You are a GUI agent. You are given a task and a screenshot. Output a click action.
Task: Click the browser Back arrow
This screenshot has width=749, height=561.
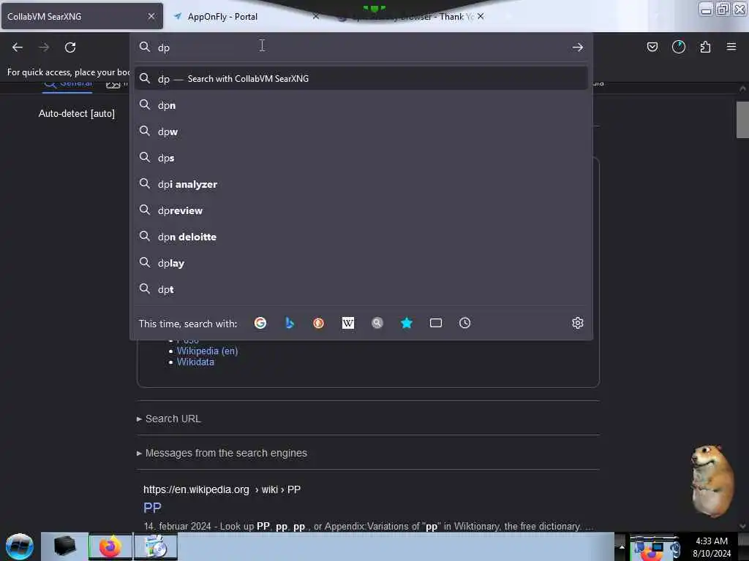coord(18,47)
